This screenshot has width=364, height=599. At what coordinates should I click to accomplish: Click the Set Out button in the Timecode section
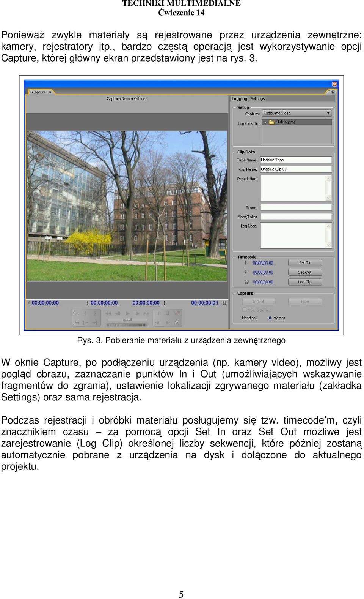click(305, 272)
